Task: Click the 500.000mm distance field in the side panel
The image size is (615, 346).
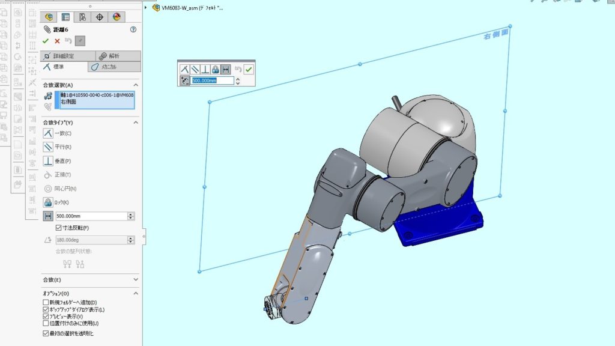Action: coord(90,216)
